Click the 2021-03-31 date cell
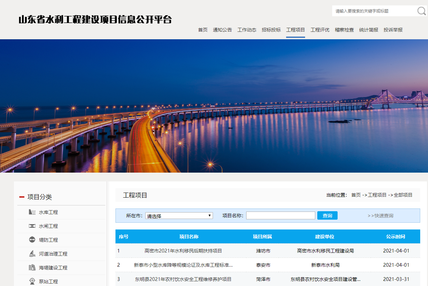The height and width of the screenshot is (286, 428). coord(396,279)
